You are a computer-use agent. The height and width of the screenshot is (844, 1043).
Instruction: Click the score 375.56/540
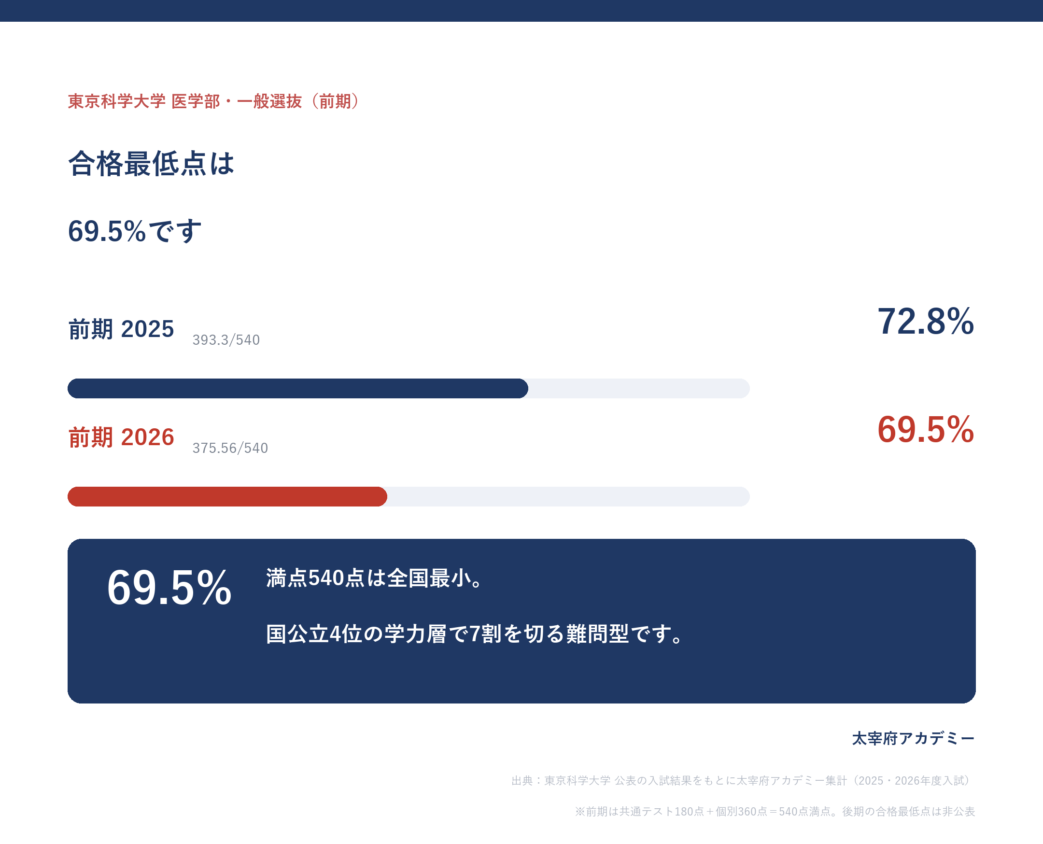pyautogui.click(x=230, y=448)
